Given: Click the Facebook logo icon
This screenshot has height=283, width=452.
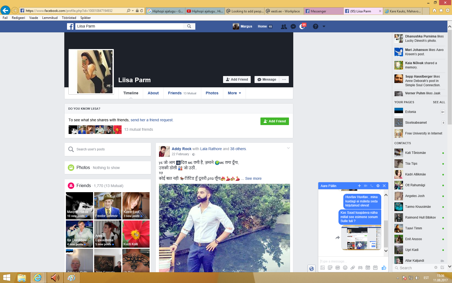Looking at the screenshot, I should pos(70,26).
